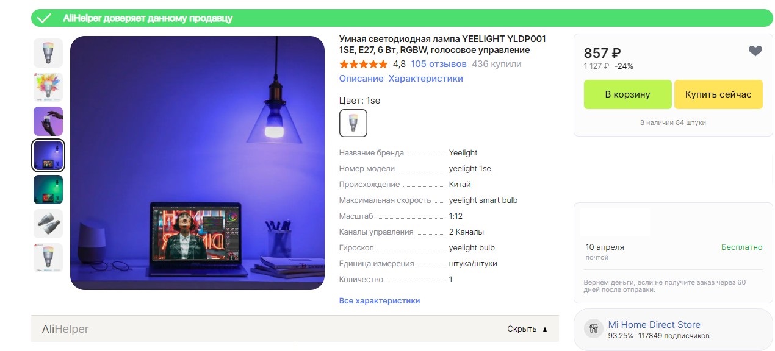Click the Mi Home Direct Store shop icon
Screen dimensions: 775x351
[593, 329]
